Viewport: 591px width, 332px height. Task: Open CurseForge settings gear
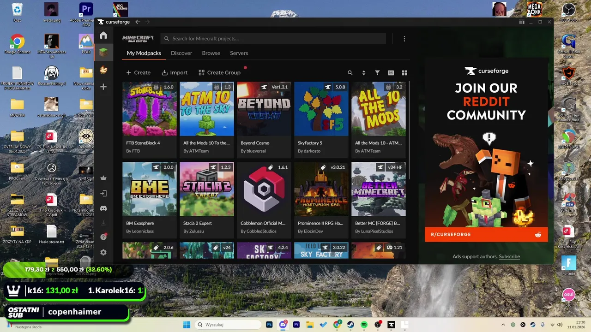103,253
